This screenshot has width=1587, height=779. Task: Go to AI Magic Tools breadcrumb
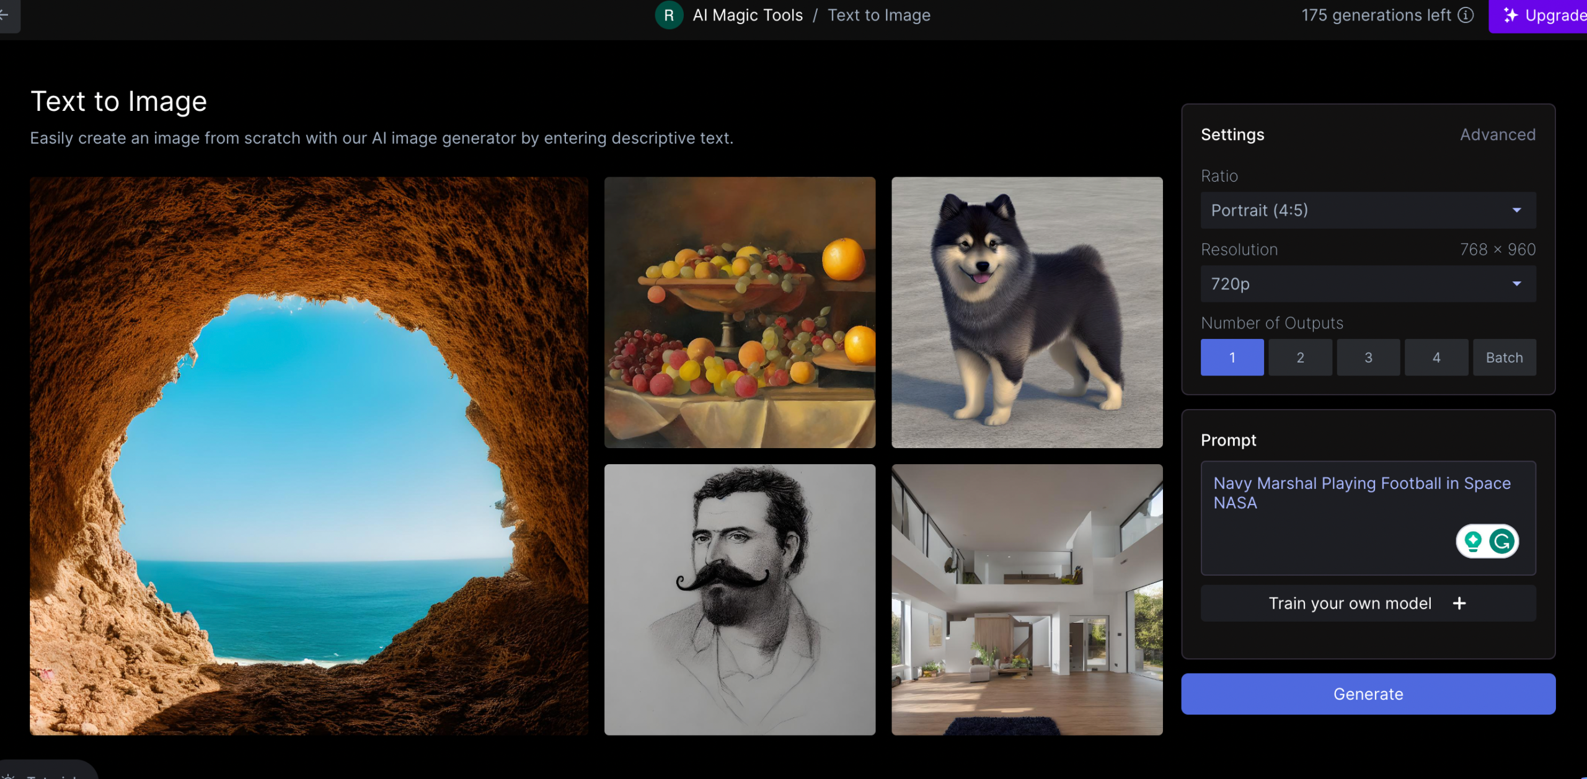(748, 15)
